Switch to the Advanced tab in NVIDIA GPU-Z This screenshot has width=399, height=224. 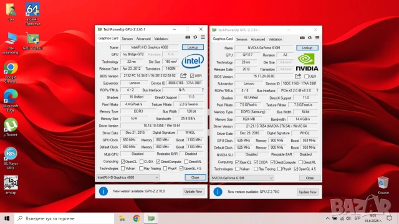coord(257,39)
